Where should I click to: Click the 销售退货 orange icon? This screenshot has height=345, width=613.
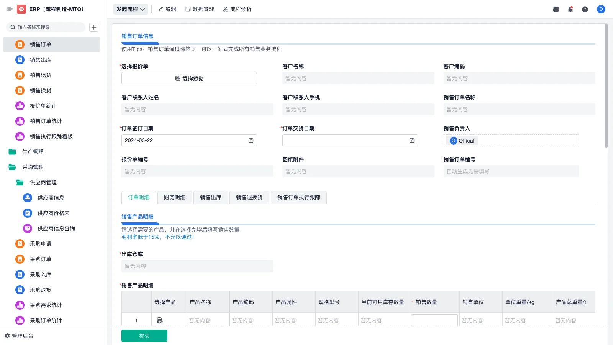(20, 75)
